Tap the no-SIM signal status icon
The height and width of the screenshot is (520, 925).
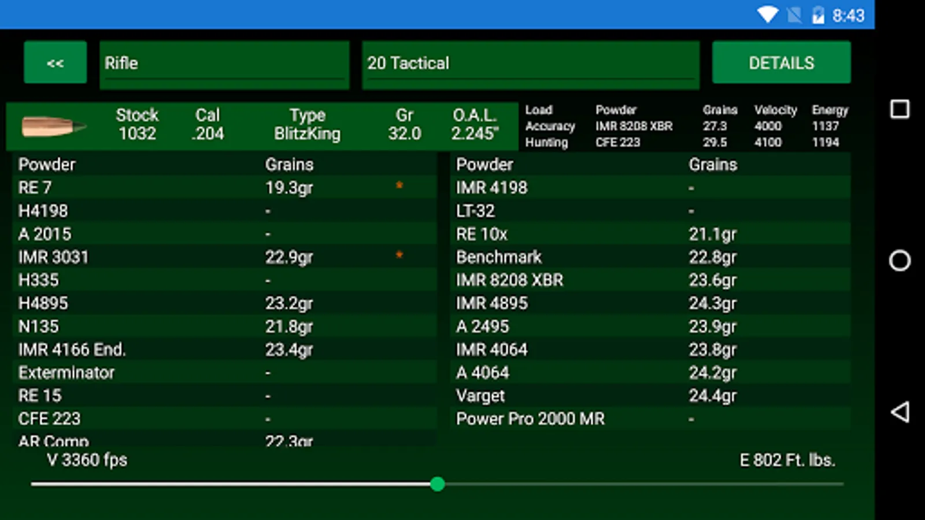pyautogui.click(x=794, y=15)
